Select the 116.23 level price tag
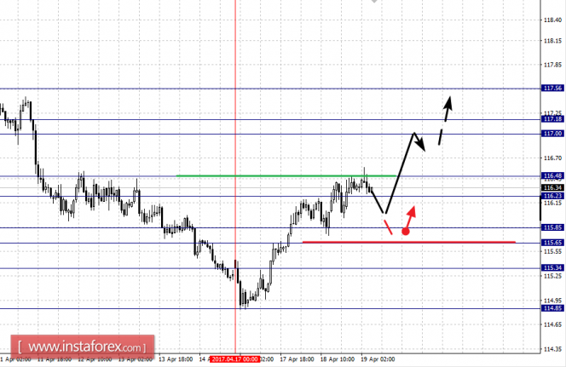 (x=552, y=196)
